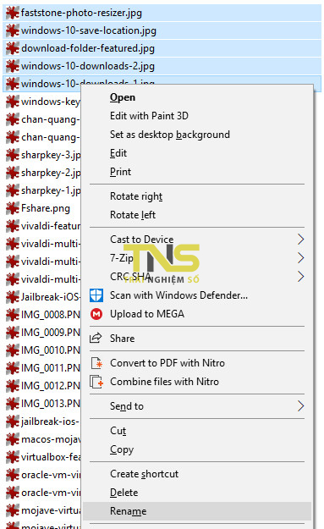The height and width of the screenshot is (529, 324).
Task: Click the file icon for sharpkey-2
Action: point(13,173)
